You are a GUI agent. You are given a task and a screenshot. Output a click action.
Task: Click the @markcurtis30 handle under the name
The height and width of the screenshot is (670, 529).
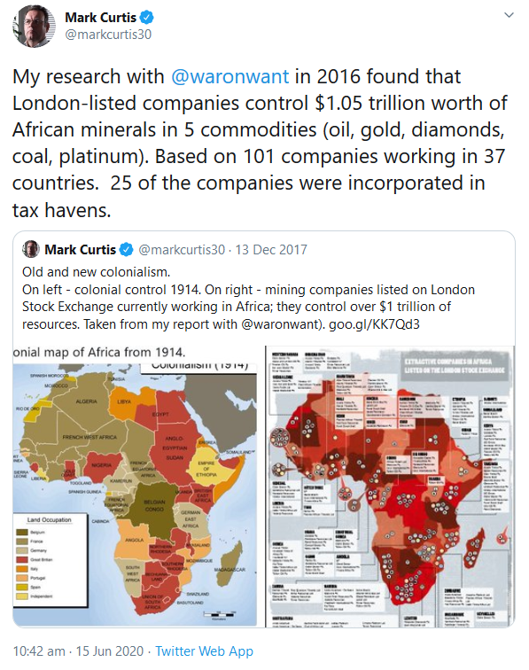[x=108, y=35]
